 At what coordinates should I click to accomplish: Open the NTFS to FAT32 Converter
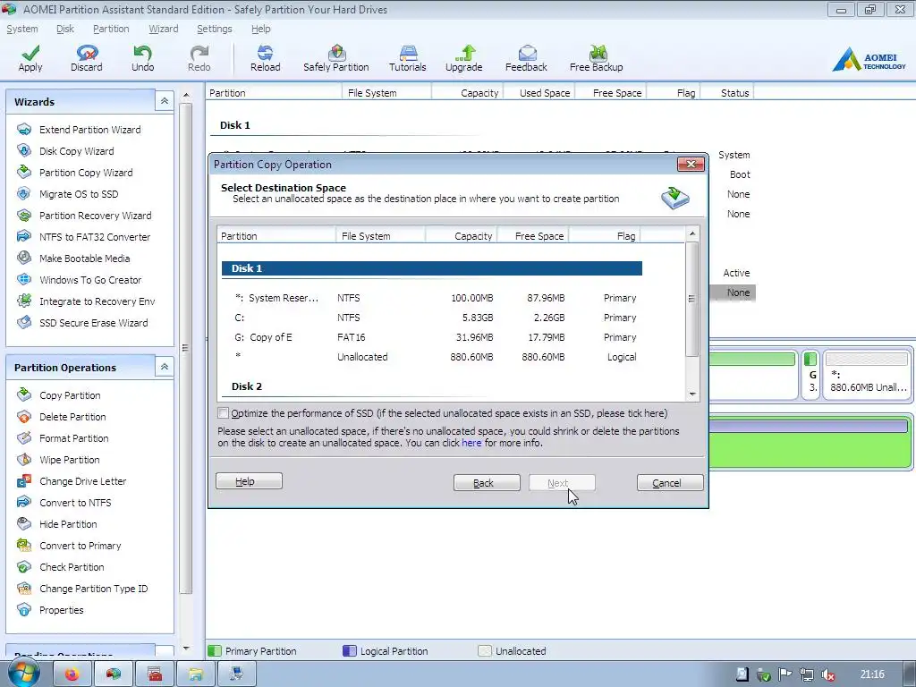[x=94, y=237]
